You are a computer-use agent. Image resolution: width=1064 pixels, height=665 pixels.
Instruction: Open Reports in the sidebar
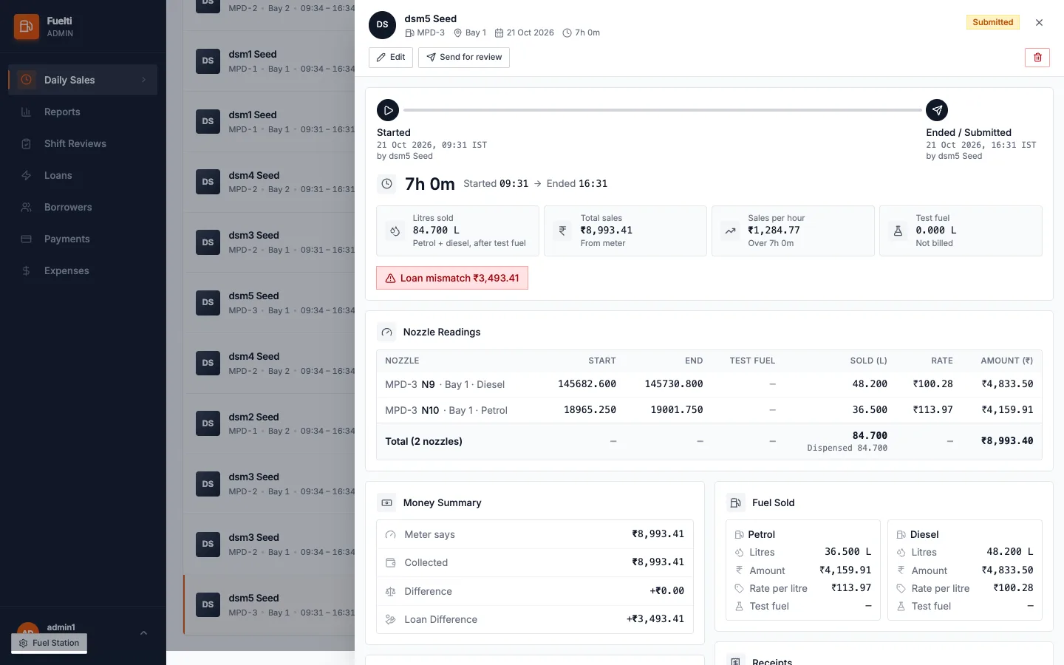[x=83, y=112]
